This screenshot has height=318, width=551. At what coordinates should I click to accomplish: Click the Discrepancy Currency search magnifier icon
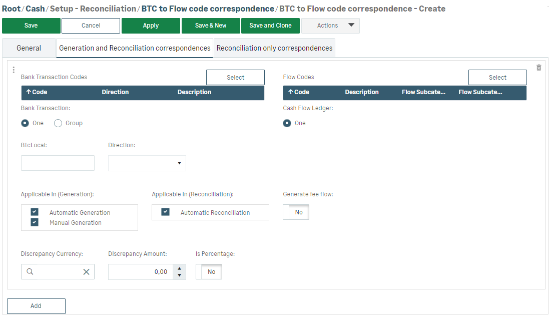[x=30, y=271]
